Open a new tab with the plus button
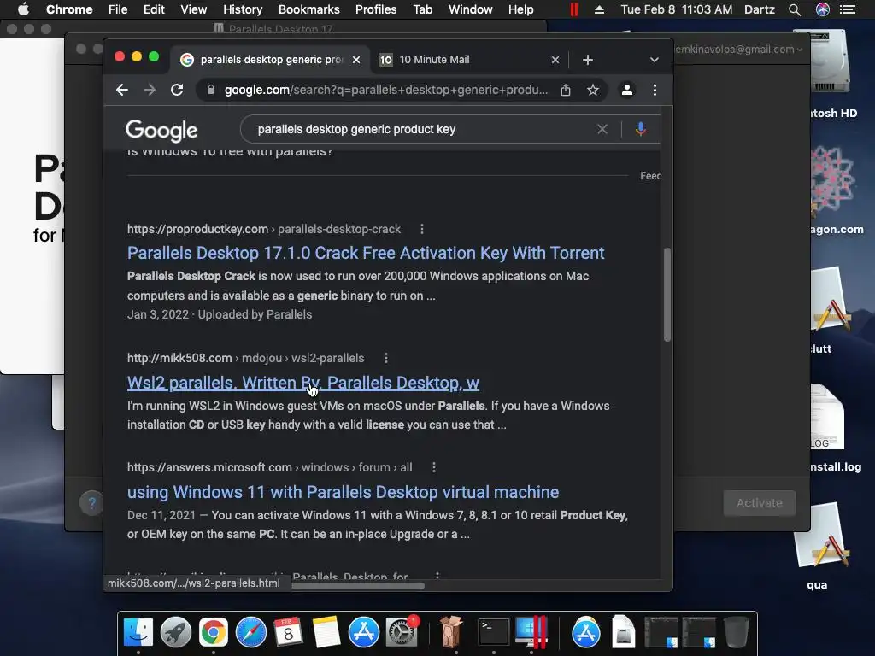Viewport: 875px width, 656px height. (x=588, y=60)
